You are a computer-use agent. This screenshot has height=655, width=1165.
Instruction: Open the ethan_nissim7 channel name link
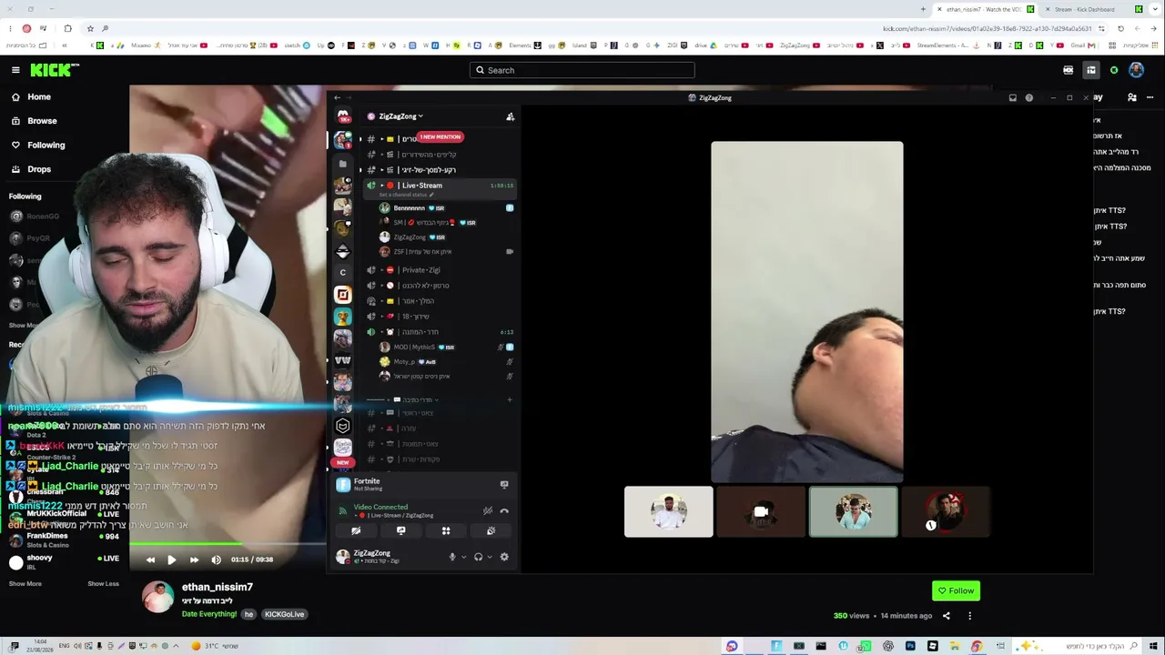[x=218, y=588]
